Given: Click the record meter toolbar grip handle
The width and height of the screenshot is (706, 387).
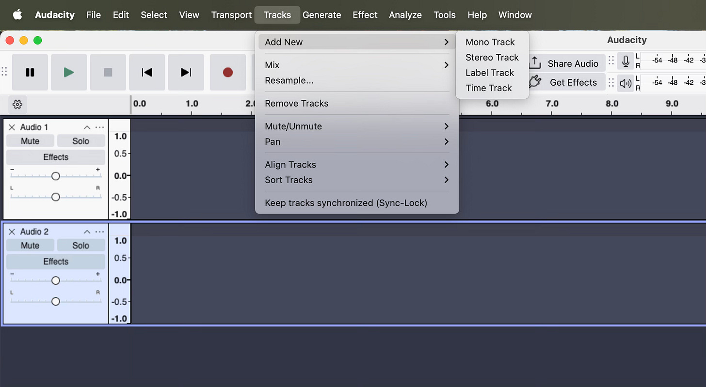Looking at the screenshot, I should (x=611, y=61).
